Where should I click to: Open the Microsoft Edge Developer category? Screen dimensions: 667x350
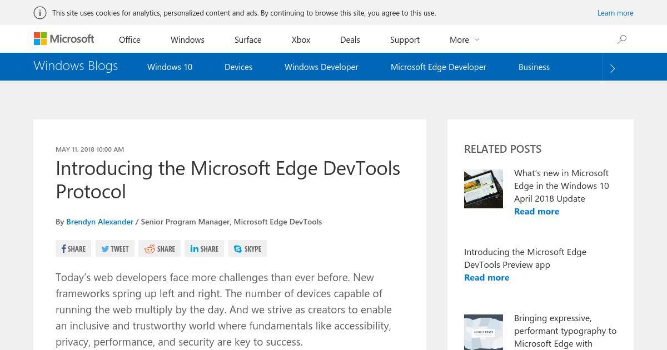[438, 67]
